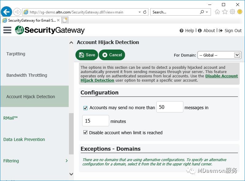Image resolution: width=245 pixels, height=181 pixels.
Task: Open address bar history dropdown arrow
Action: coord(140,12)
